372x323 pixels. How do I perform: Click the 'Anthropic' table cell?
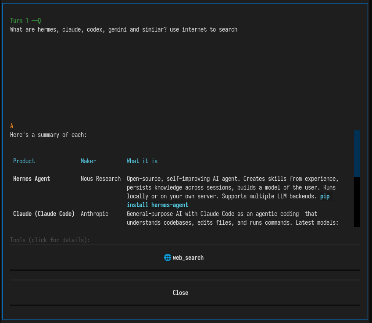point(94,214)
